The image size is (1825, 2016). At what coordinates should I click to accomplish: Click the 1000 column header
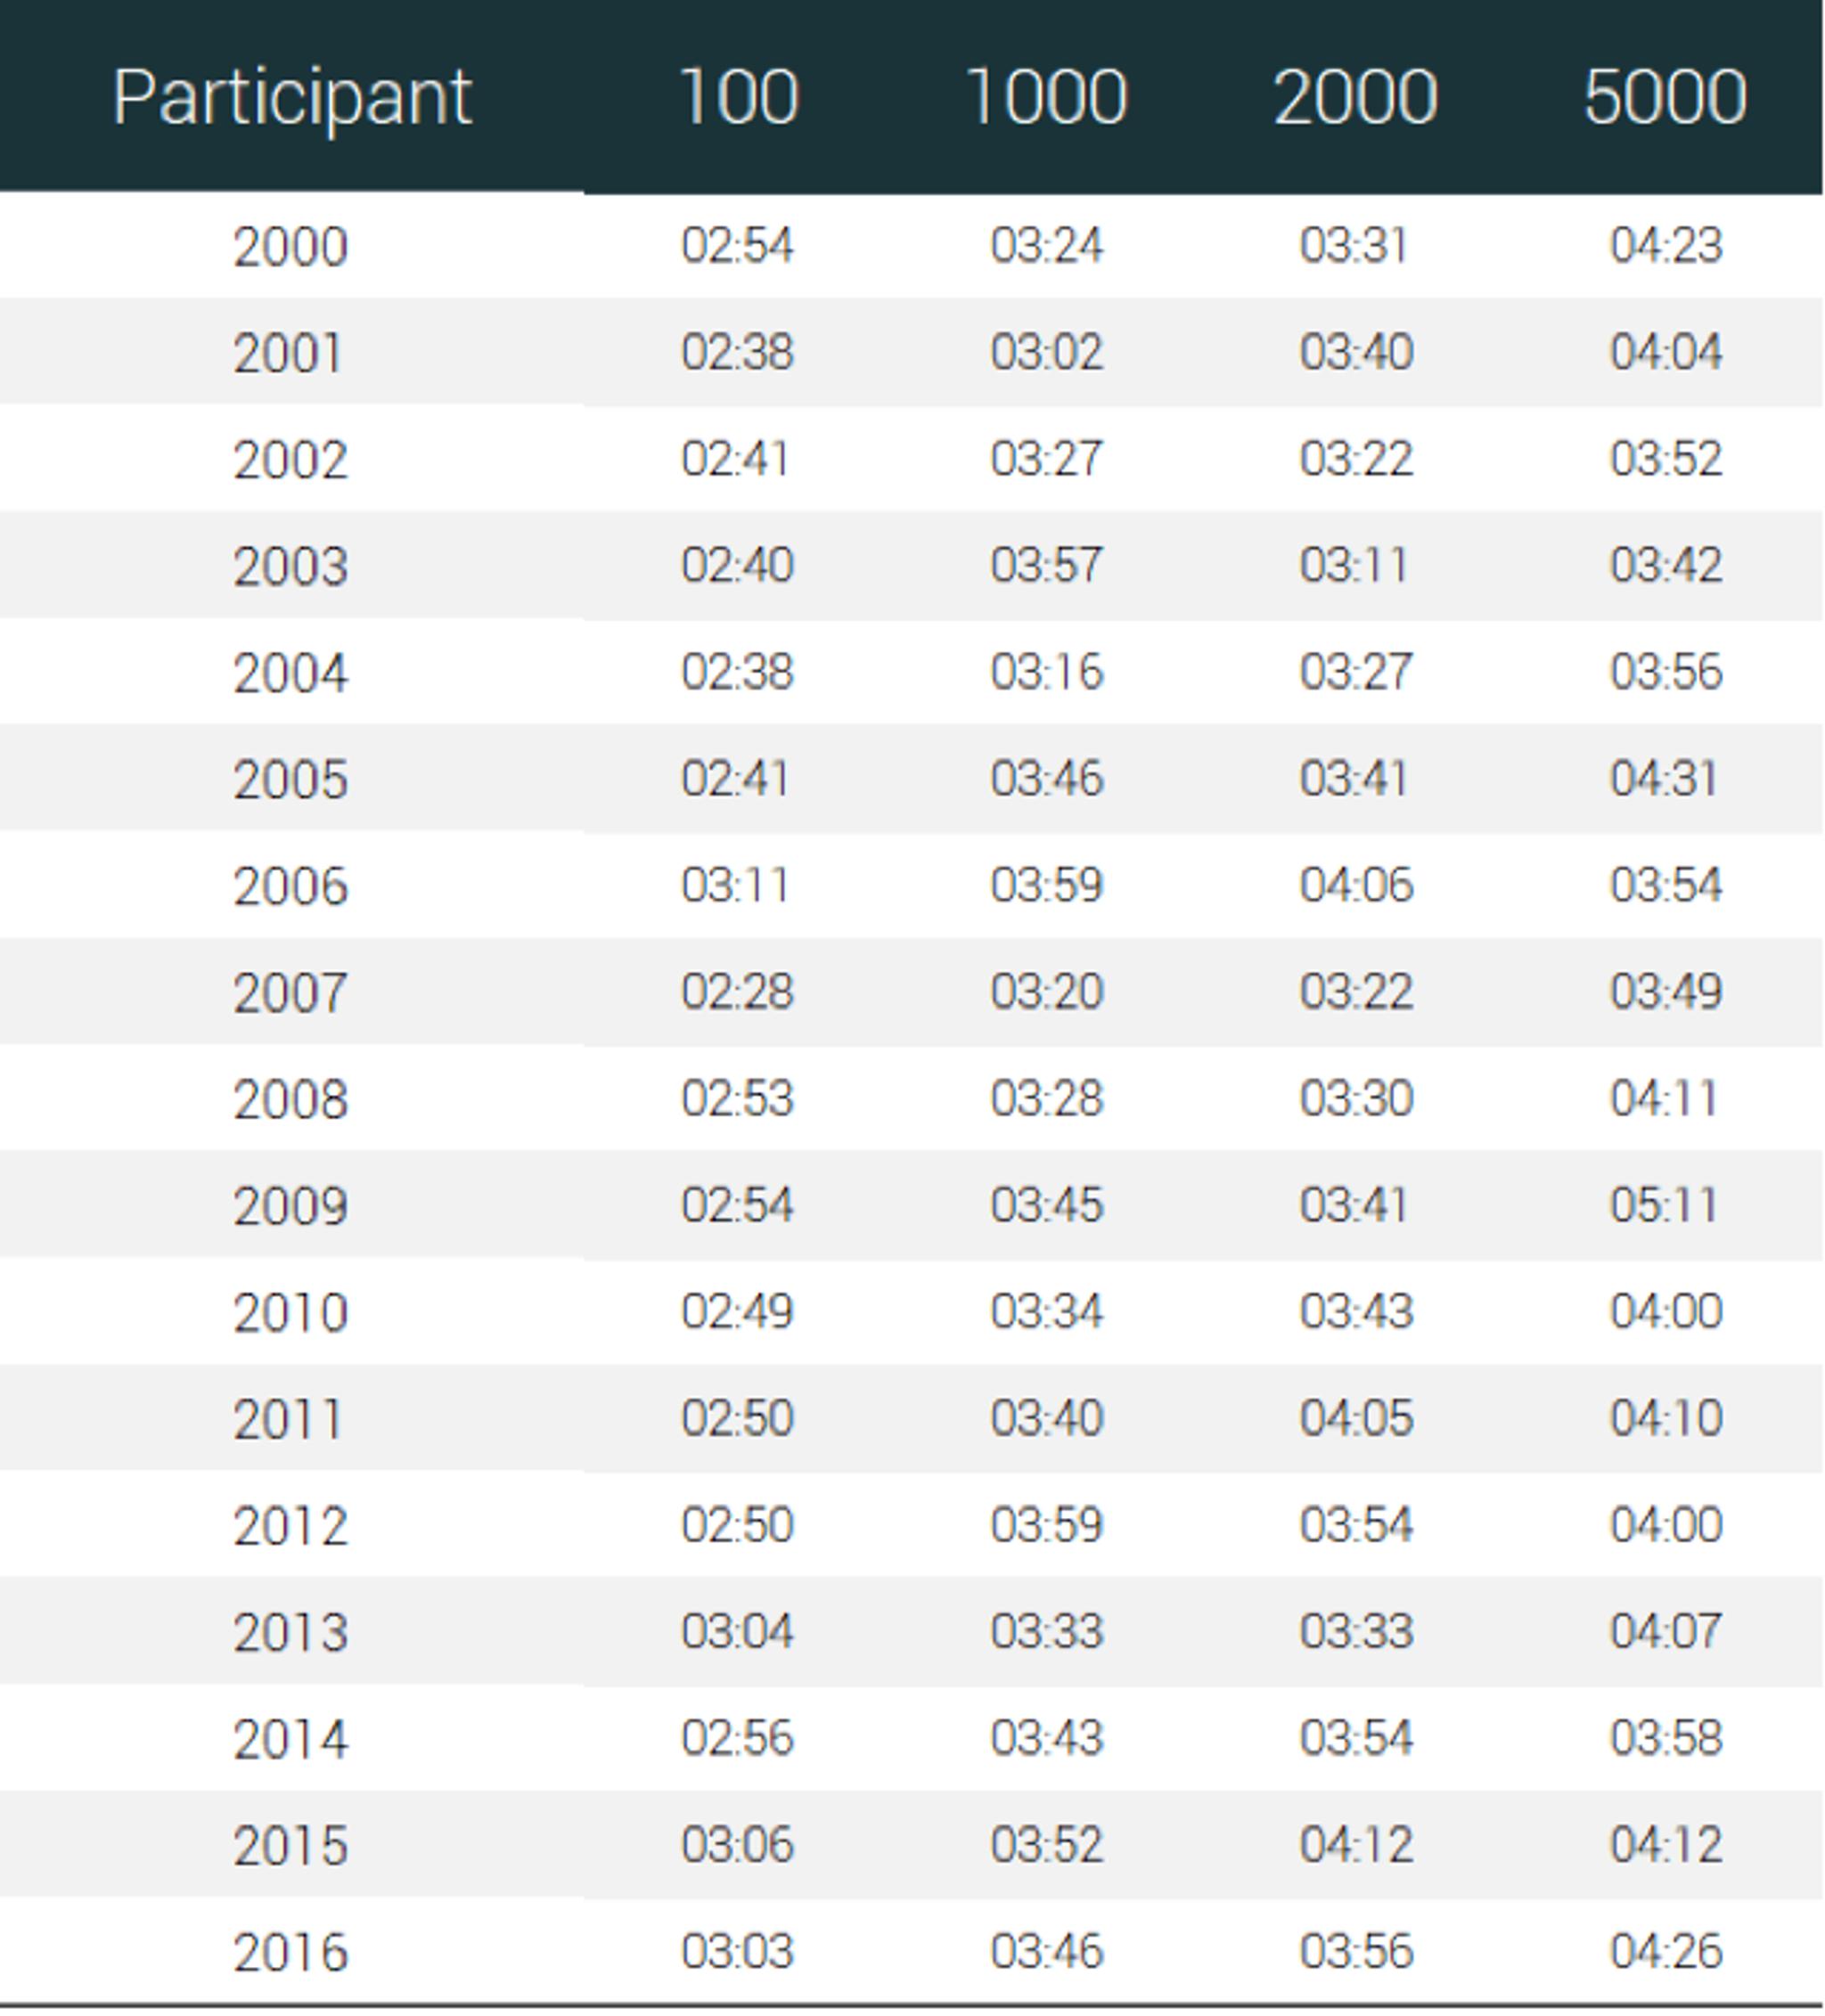click(x=1046, y=98)
